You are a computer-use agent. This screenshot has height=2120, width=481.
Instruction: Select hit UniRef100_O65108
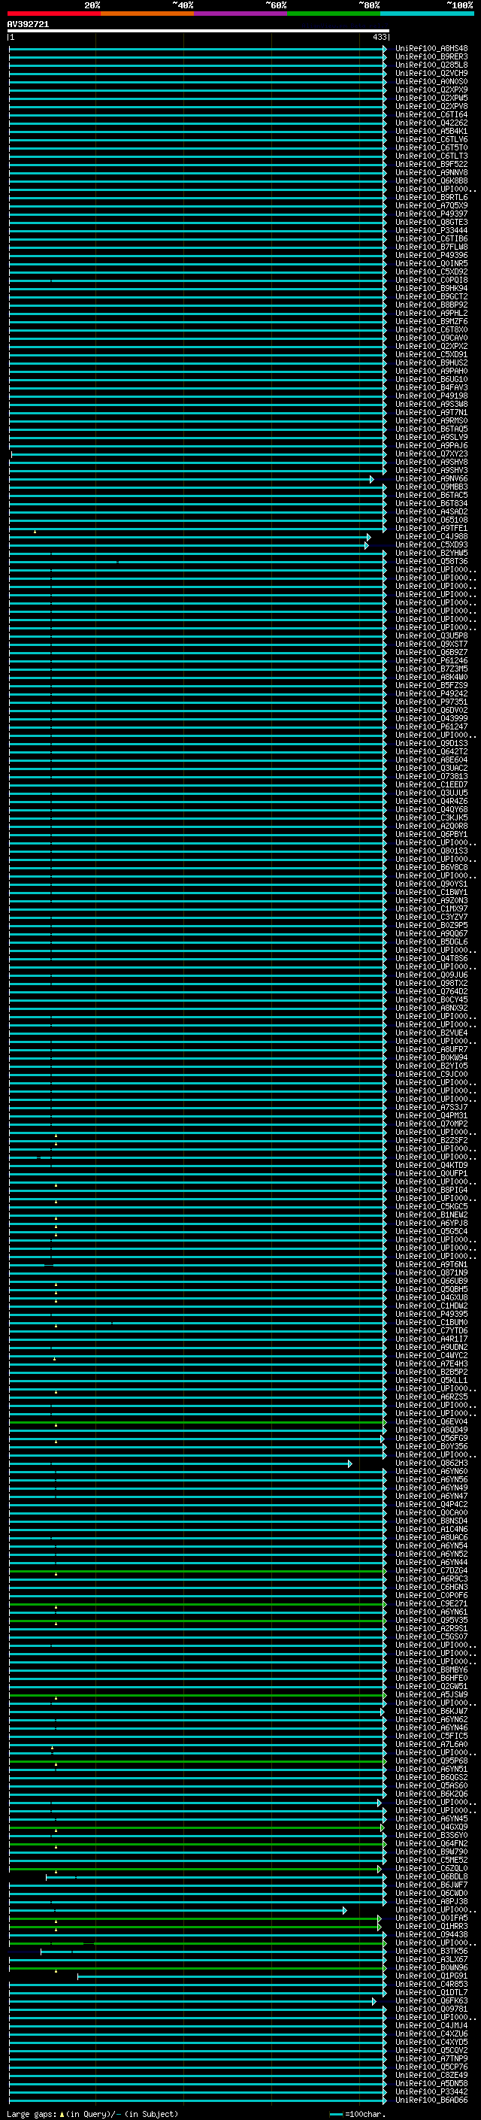coord(431,520)
